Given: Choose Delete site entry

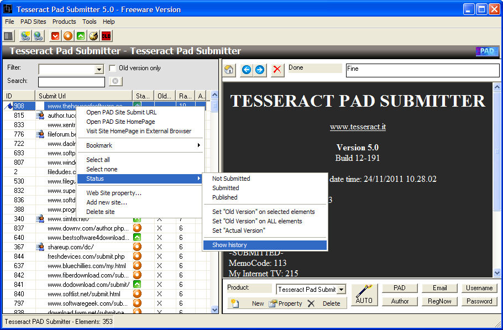Looking at the screenshot, I should coord(140,212).
